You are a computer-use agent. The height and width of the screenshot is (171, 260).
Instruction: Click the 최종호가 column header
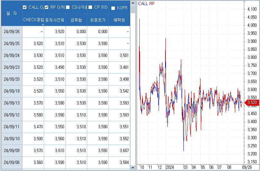[98, 20]
